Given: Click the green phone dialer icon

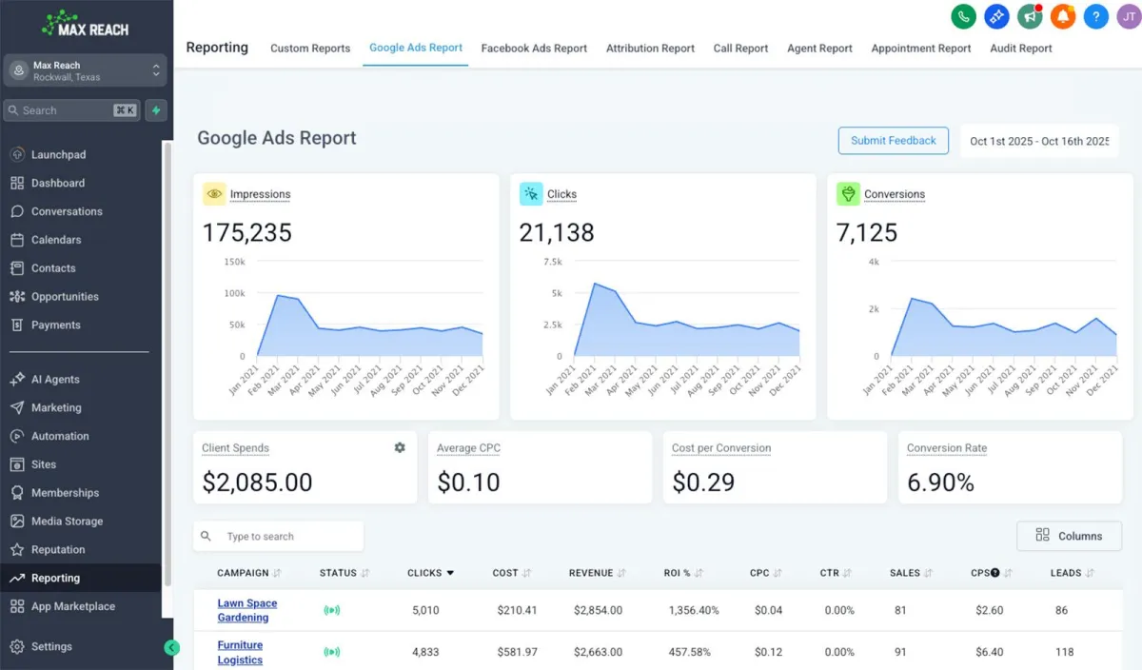Looking at the screenshot, I should (963, 16).
